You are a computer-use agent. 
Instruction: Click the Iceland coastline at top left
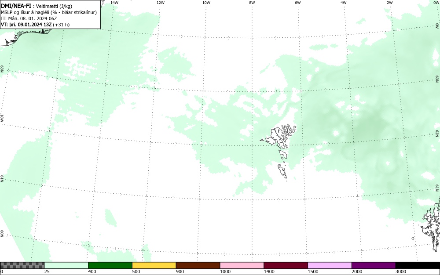[27, 36]
